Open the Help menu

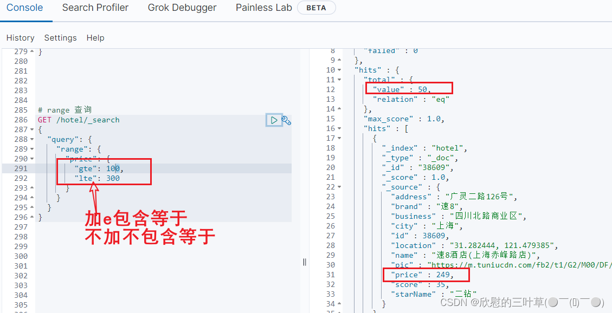point(95,37)
